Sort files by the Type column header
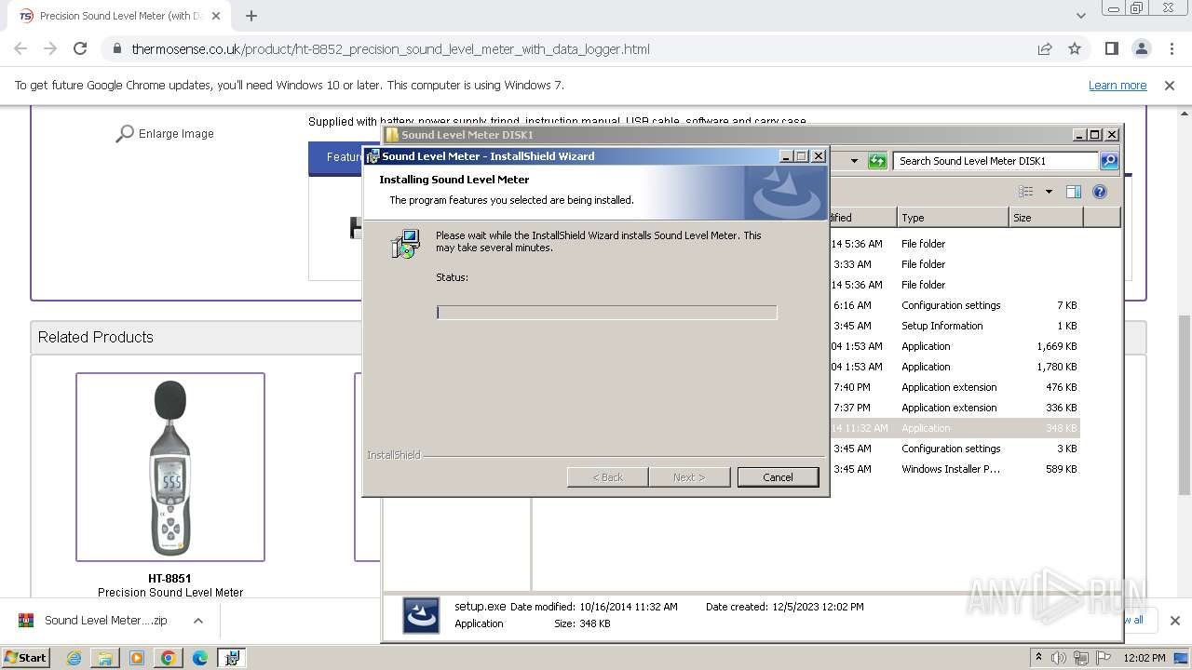This screenshot has width=1192, height=670. click(x=953, y=218)
